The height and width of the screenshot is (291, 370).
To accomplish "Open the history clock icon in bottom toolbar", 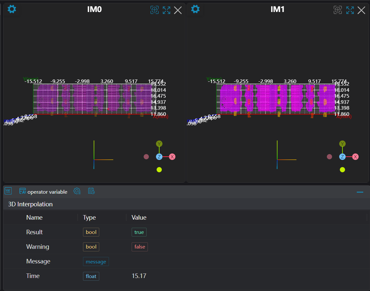I will point(91,191).
